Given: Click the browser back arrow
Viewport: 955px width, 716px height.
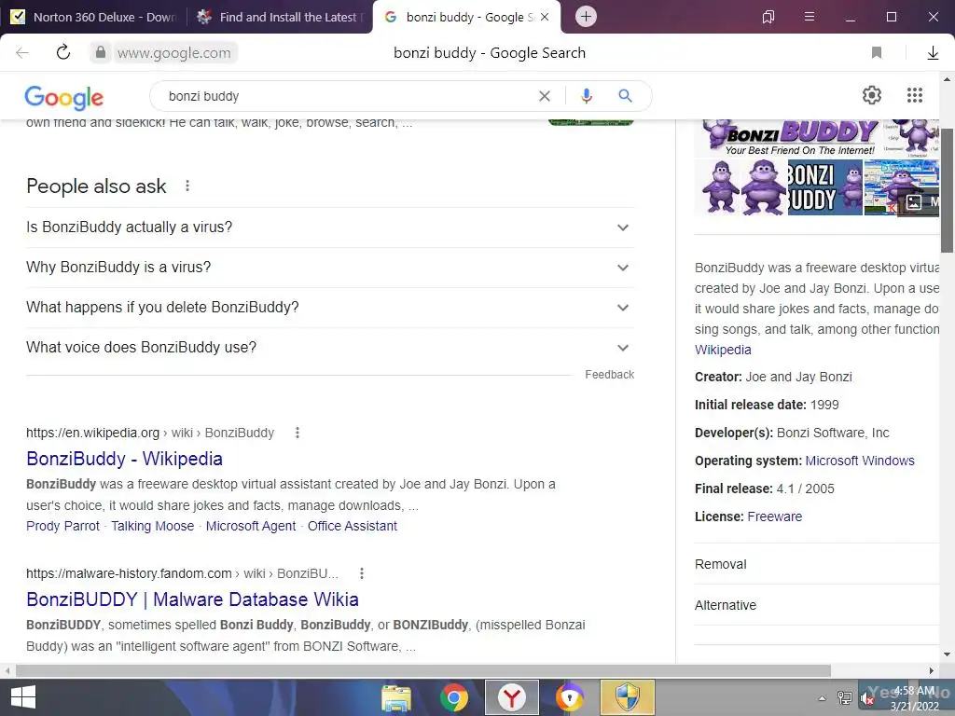Looking at the screenshot, I should [x=22, y=52].
